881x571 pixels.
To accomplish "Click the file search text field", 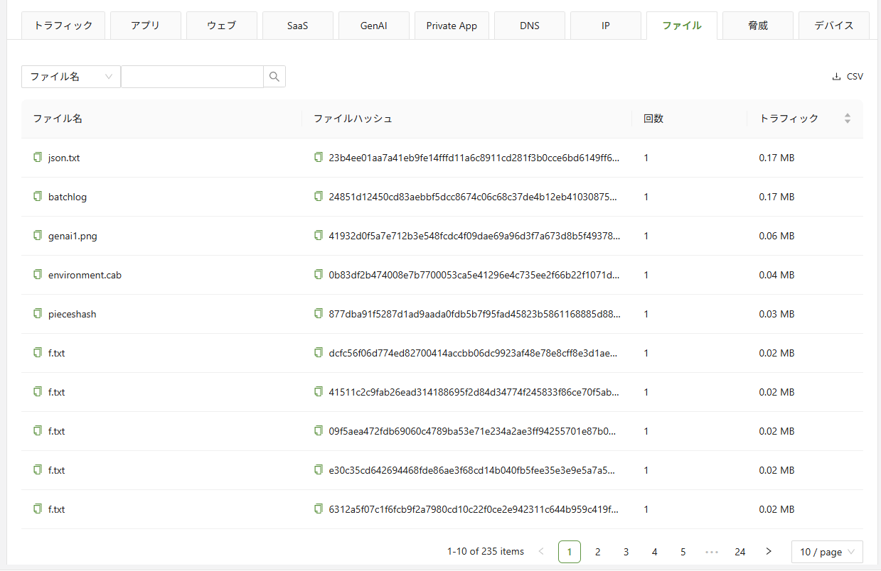I will (x=192, y=77).
